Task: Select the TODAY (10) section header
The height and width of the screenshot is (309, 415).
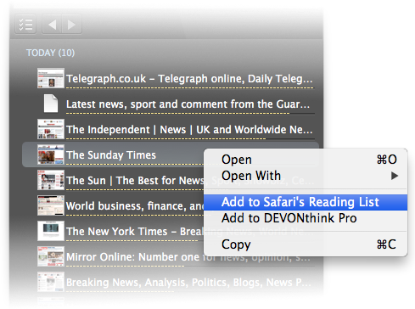Action: (x=50, y=53)
